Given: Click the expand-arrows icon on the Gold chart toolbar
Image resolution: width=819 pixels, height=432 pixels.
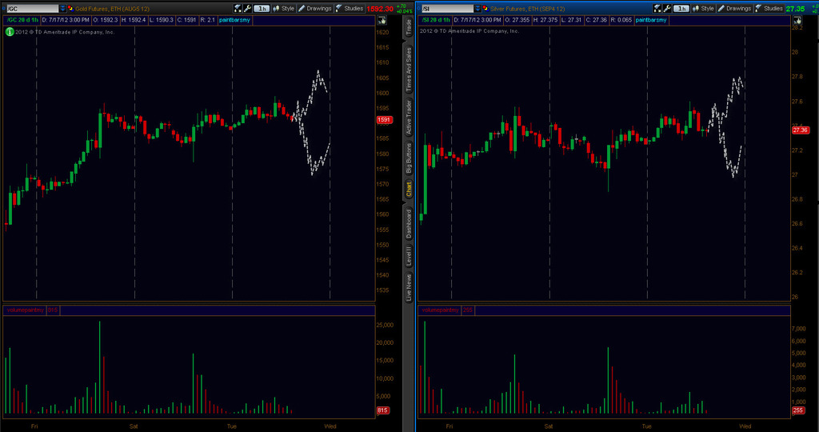Looking at the screenshot, I should [238, 8].
